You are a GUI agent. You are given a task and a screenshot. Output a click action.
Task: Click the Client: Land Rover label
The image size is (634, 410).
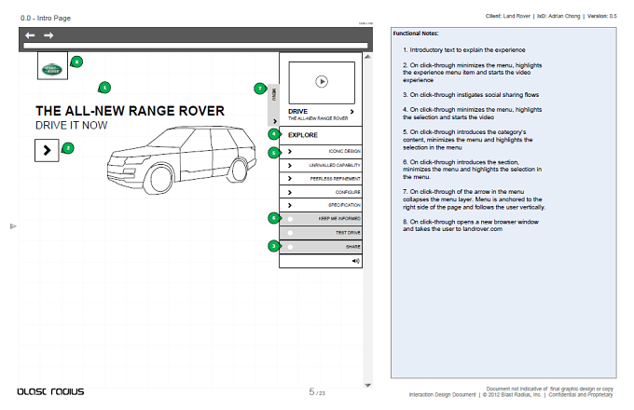507,16
